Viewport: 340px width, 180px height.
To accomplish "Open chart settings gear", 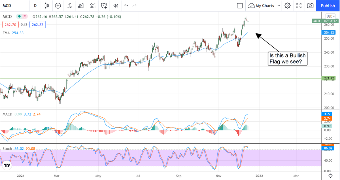I will coord(288,6).
